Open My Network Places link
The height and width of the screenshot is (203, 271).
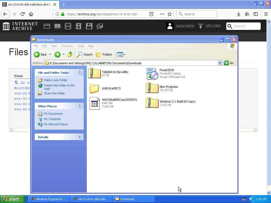click(x=56, y=124)
